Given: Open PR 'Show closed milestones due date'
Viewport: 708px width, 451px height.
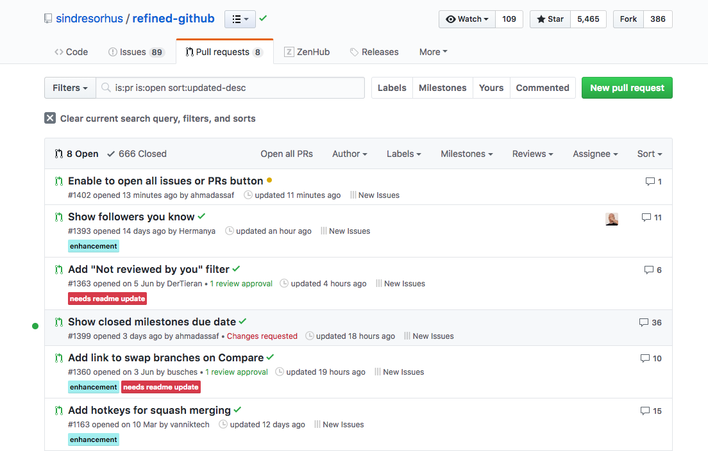Looking at the screenshot, I should (x=152, y=322).
